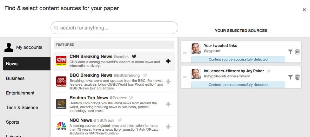This screenshot has width=310, height=137.
Task: Add CNN Breaking News with plus icon
Action: click(168, 61)
